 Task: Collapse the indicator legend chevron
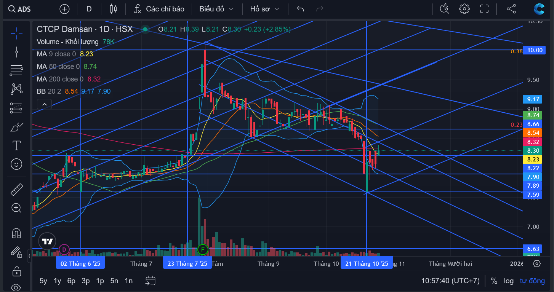click(44, 104)
